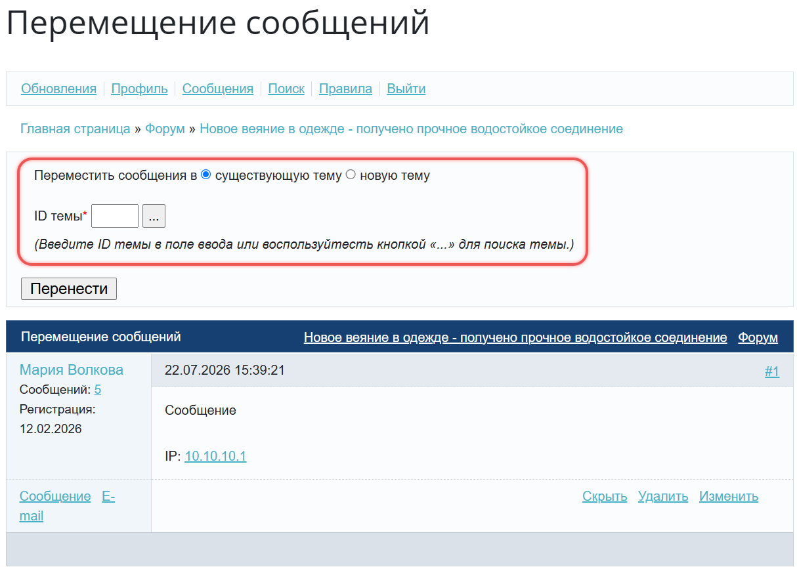
Task: Open Мария Волкова user profile
Action: tap(72, 370)
